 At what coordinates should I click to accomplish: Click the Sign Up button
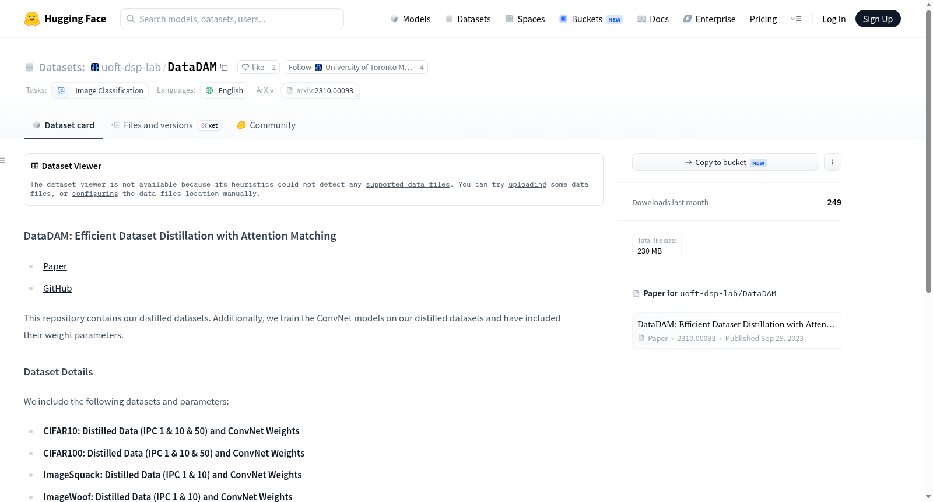pos(878,19)
